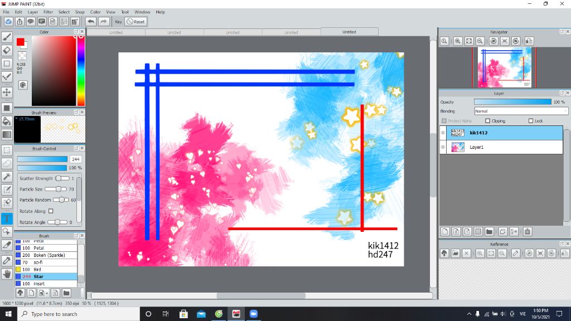The width and height of the screenshot is (571, 321).
Task: Open the Blending mode dropdown
Action: pyautogui.click(x=521, y=111)
